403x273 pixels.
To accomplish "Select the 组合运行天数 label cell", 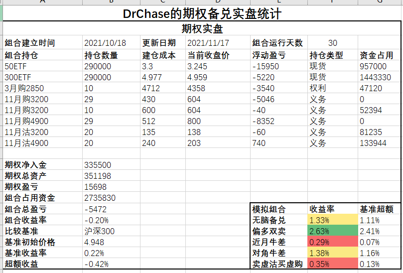I will click(x=279, y=43).
